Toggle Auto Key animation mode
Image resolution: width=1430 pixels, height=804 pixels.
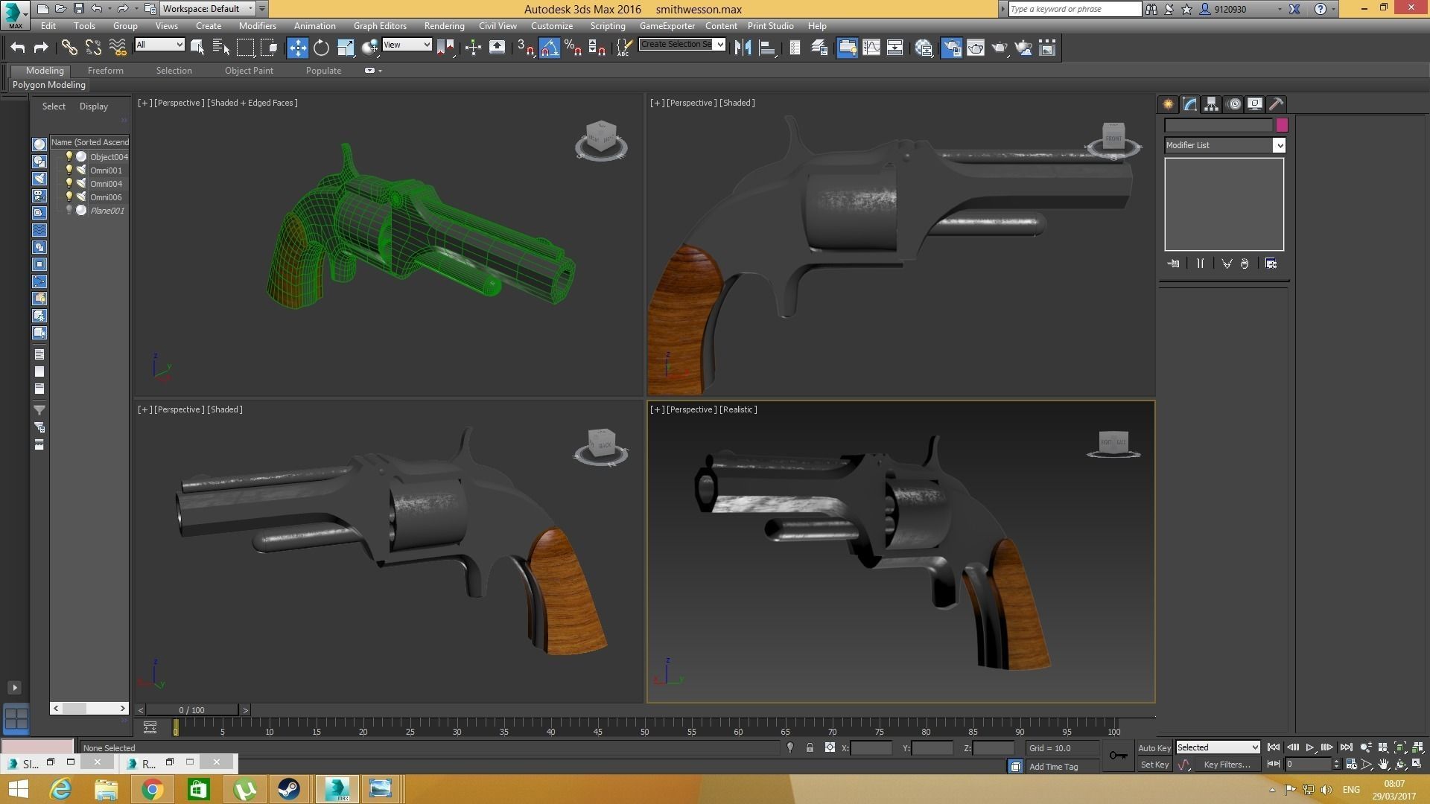pos(1154,748)
